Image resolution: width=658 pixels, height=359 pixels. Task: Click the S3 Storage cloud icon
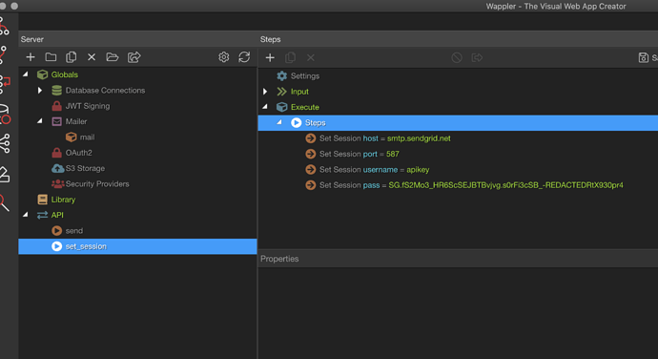[x=57, y=168]
